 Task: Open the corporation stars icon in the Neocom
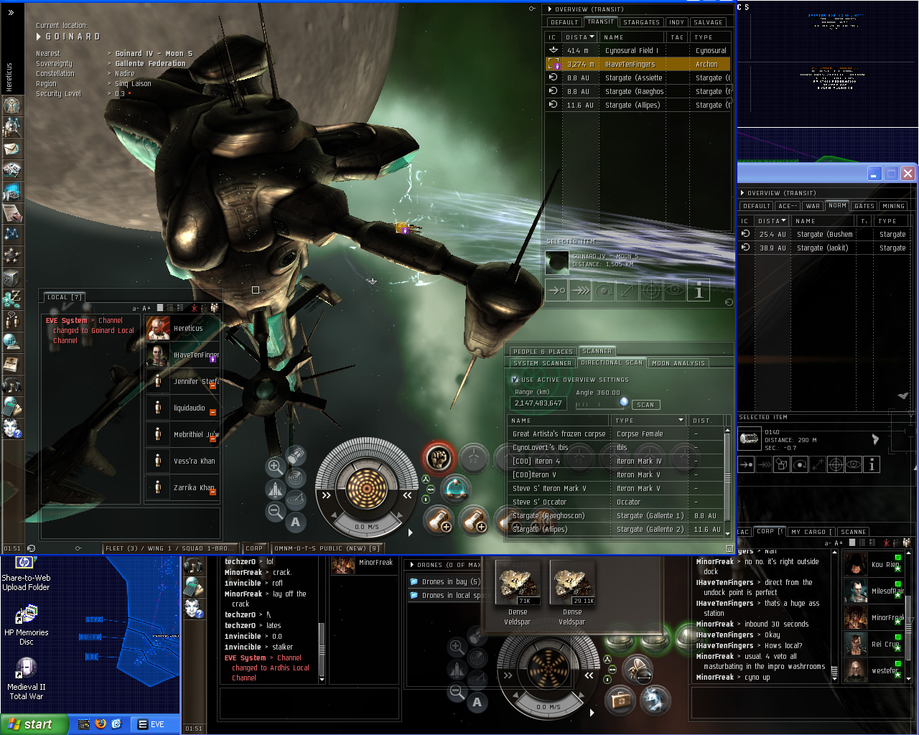[11, 256]
